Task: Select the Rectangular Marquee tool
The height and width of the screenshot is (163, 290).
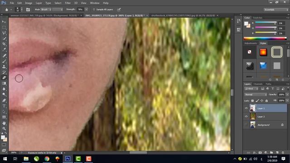Action: point(4,27)
